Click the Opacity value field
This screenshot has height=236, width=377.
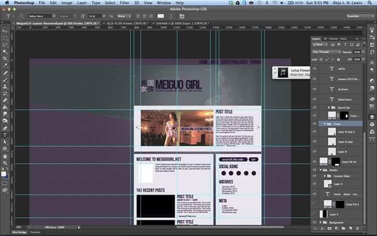tap(357, 52)
